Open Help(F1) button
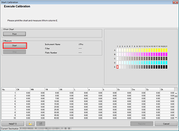The height and width of the screenshot is (131, 179). point(13,124)
